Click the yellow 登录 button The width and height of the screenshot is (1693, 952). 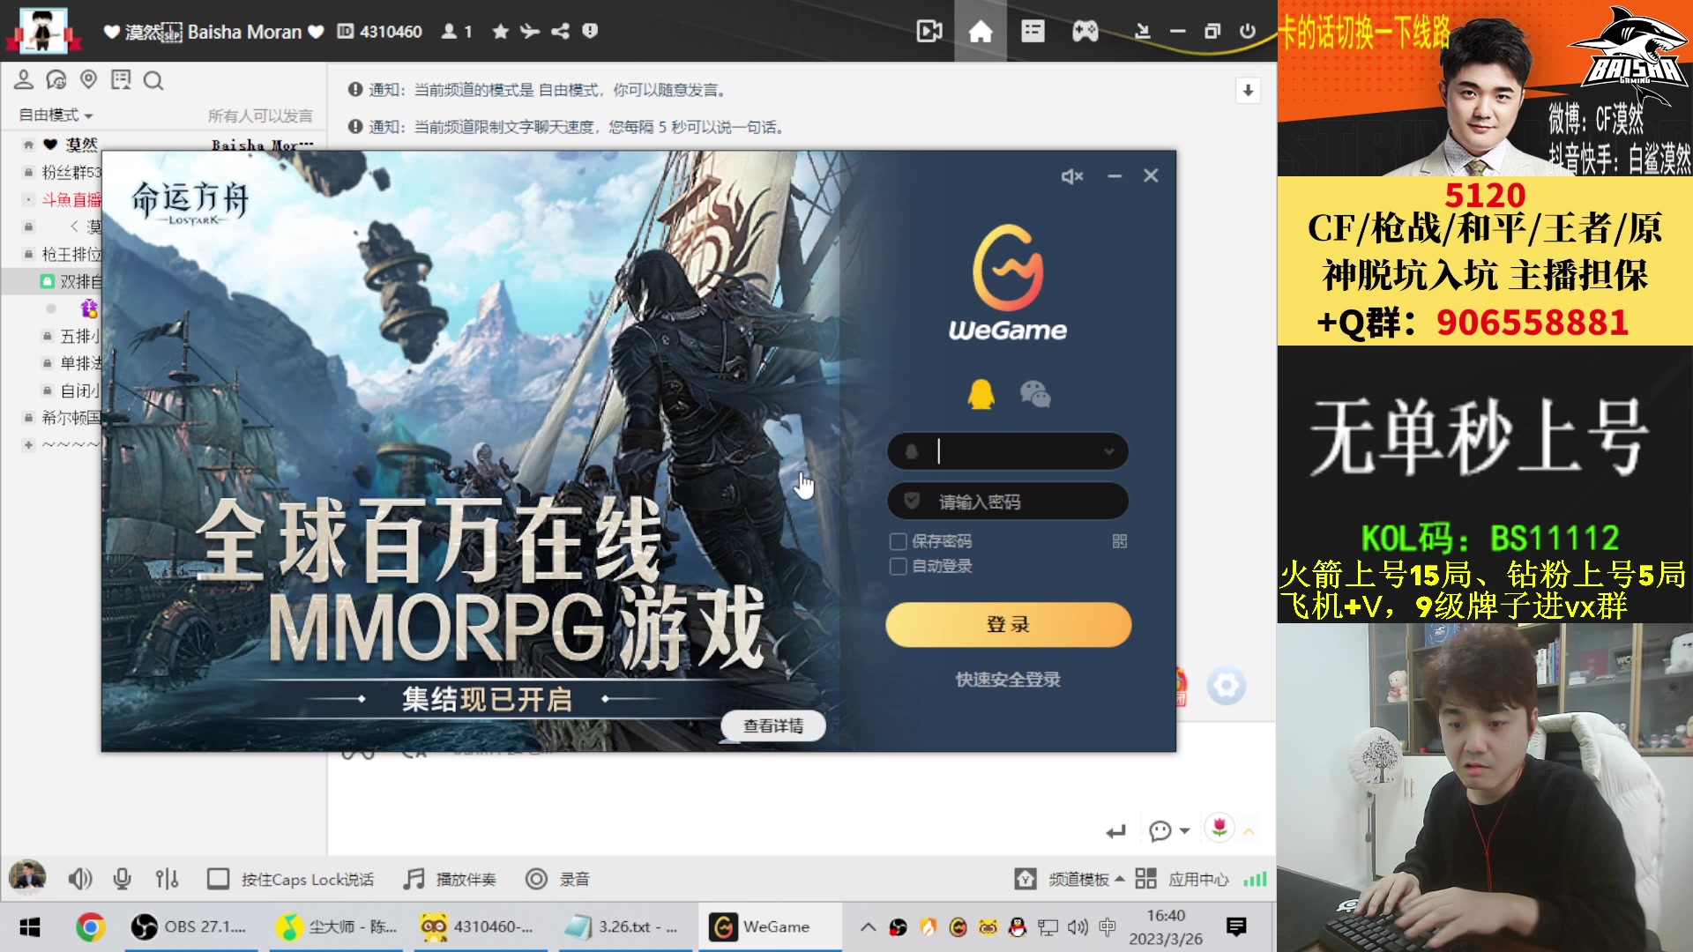[1008, 625]
